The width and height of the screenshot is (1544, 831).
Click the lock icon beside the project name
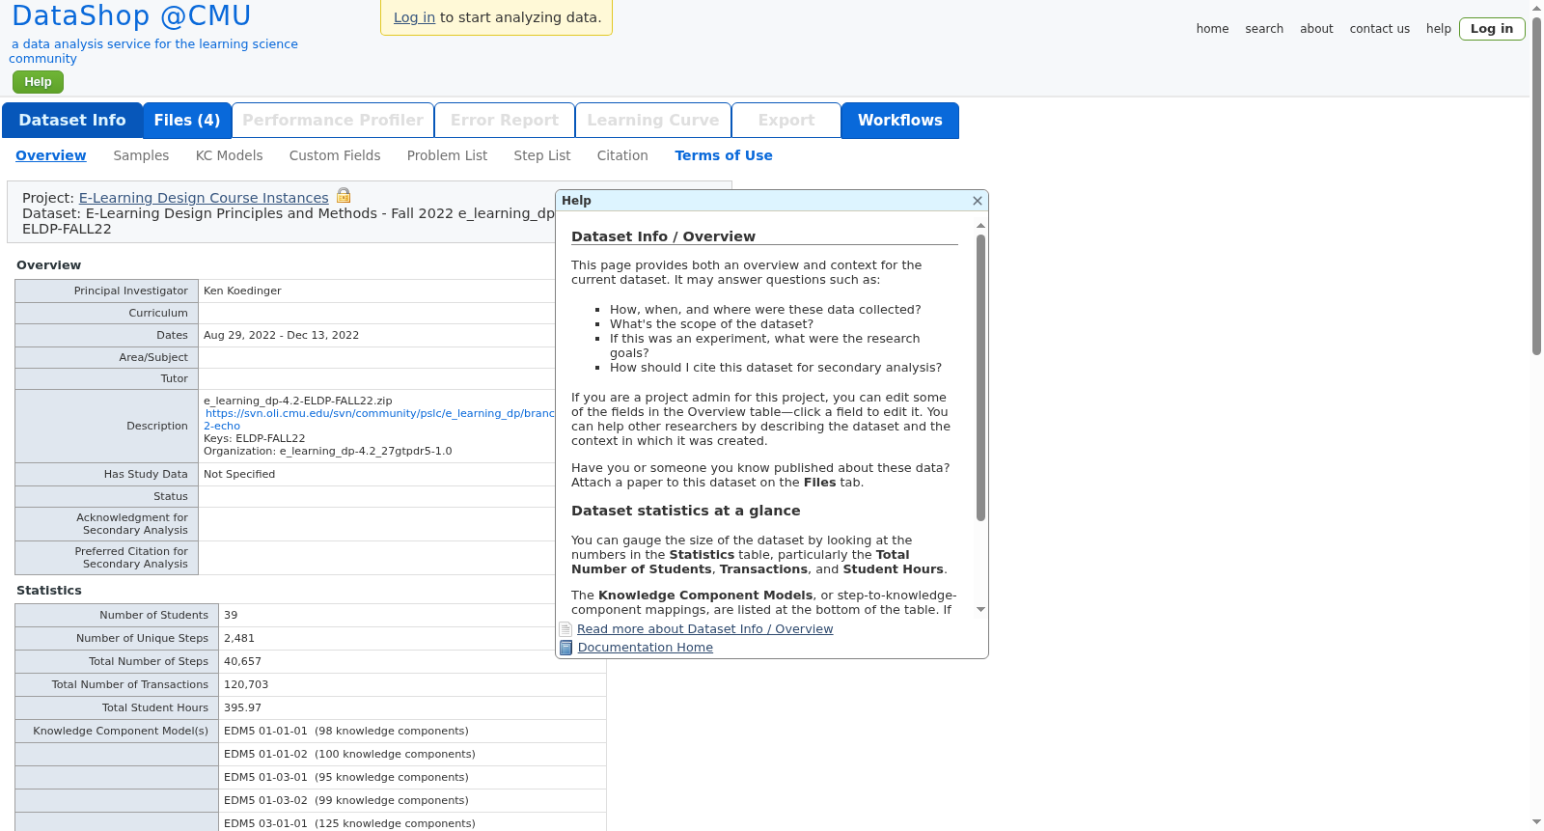344,196
